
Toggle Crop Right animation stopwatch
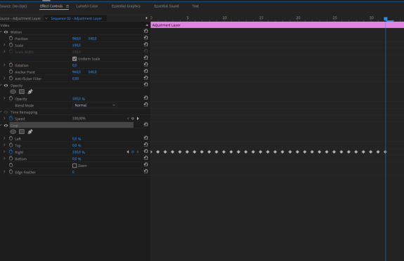coord(11,152)
